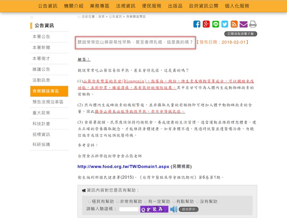Click the 參考資料 label
This screenshot has width=287, height=219.
click(88, 145)
